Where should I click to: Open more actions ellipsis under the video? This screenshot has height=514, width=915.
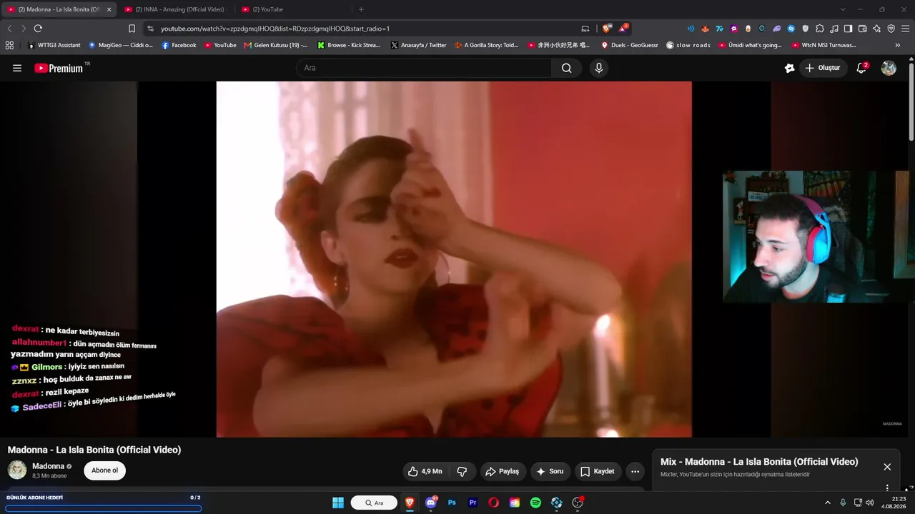(635, 471)
